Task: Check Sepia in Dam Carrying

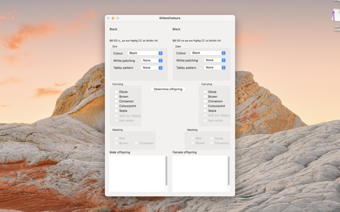Action: coord(205,111)
